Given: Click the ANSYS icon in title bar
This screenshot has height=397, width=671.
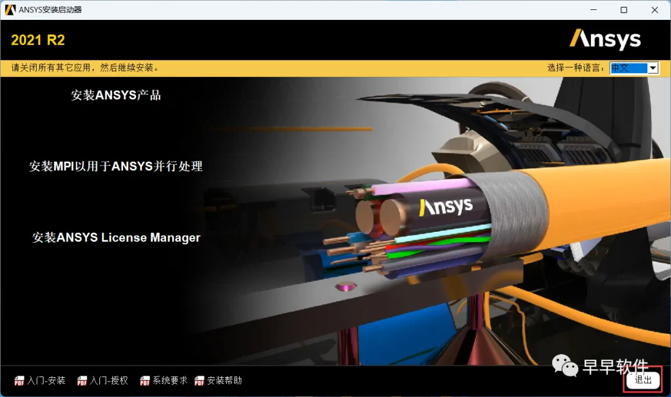Looking at the screenshot, I should coord(10,10).
